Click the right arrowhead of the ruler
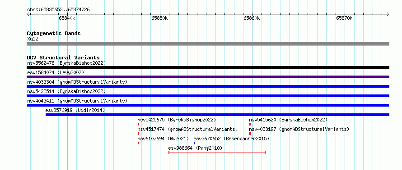The image size is (402, 170). (x=388, y=14)
